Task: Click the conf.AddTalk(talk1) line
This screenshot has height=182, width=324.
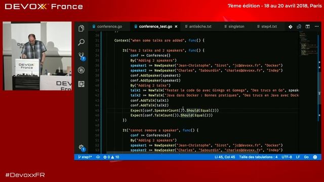Action: (149, 101)
